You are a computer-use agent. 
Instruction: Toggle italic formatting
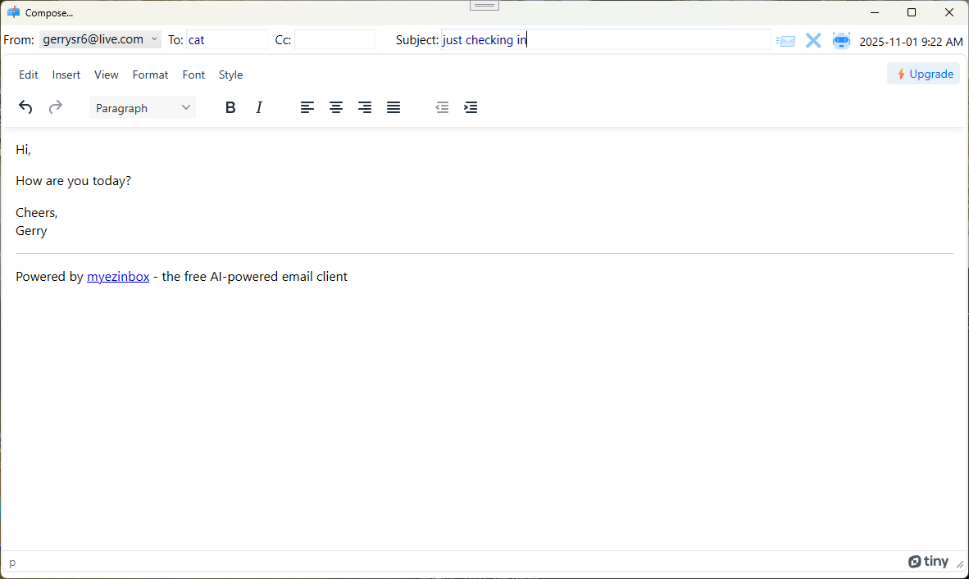point(259,107)
